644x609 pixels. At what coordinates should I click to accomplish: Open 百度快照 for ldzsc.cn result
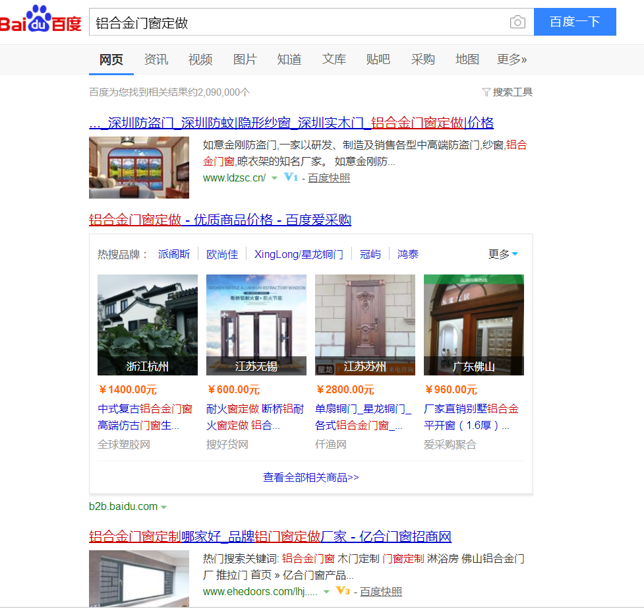(329, 178)
